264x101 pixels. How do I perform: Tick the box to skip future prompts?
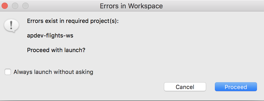pyautogui.click(x=8, y=72)
